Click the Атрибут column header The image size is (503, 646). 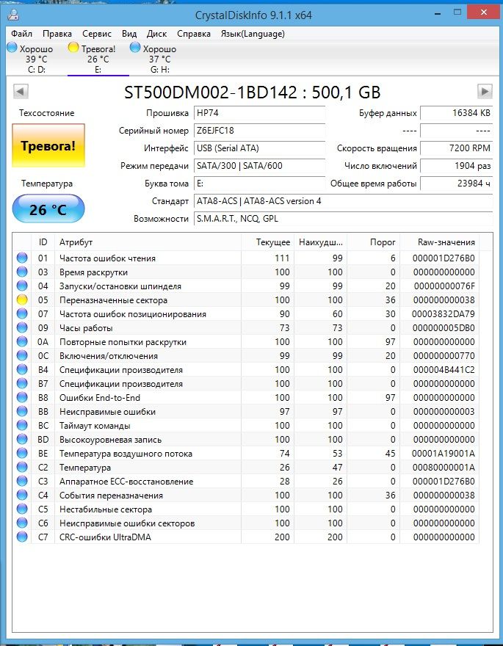pyautogui.click(x=148, y=242)
